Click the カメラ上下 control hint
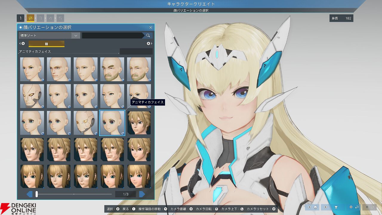 (x=232, y=209)
